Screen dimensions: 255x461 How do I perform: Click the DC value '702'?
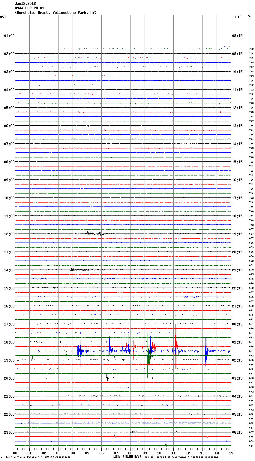tap(251, 225)
